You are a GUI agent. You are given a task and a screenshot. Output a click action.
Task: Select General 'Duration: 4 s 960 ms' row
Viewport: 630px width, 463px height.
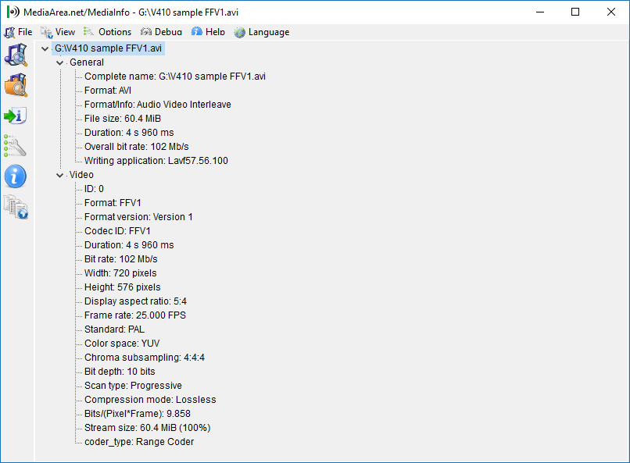pyautogui.click(x=129, y=133)
